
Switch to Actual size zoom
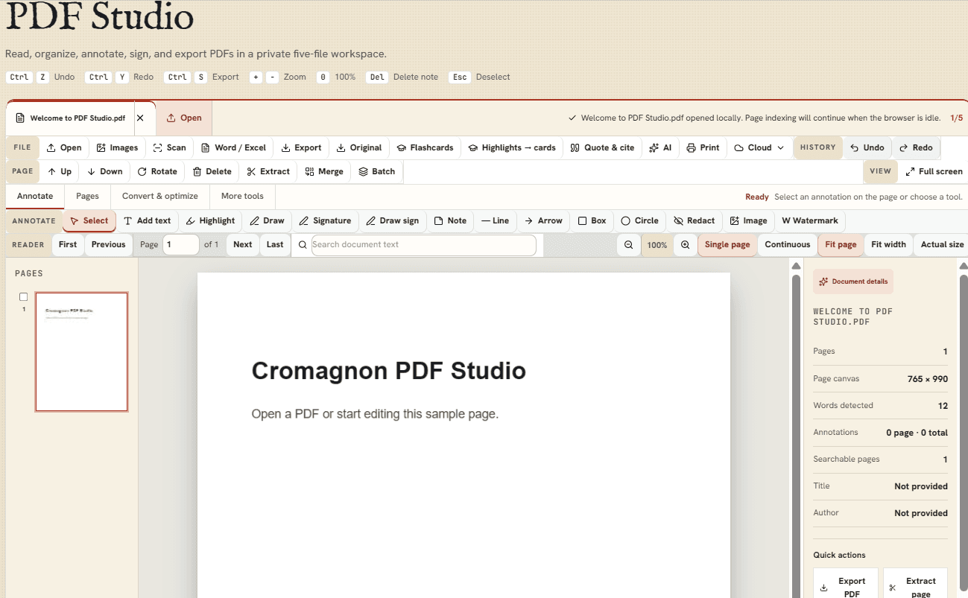click(x=942, y=244)
